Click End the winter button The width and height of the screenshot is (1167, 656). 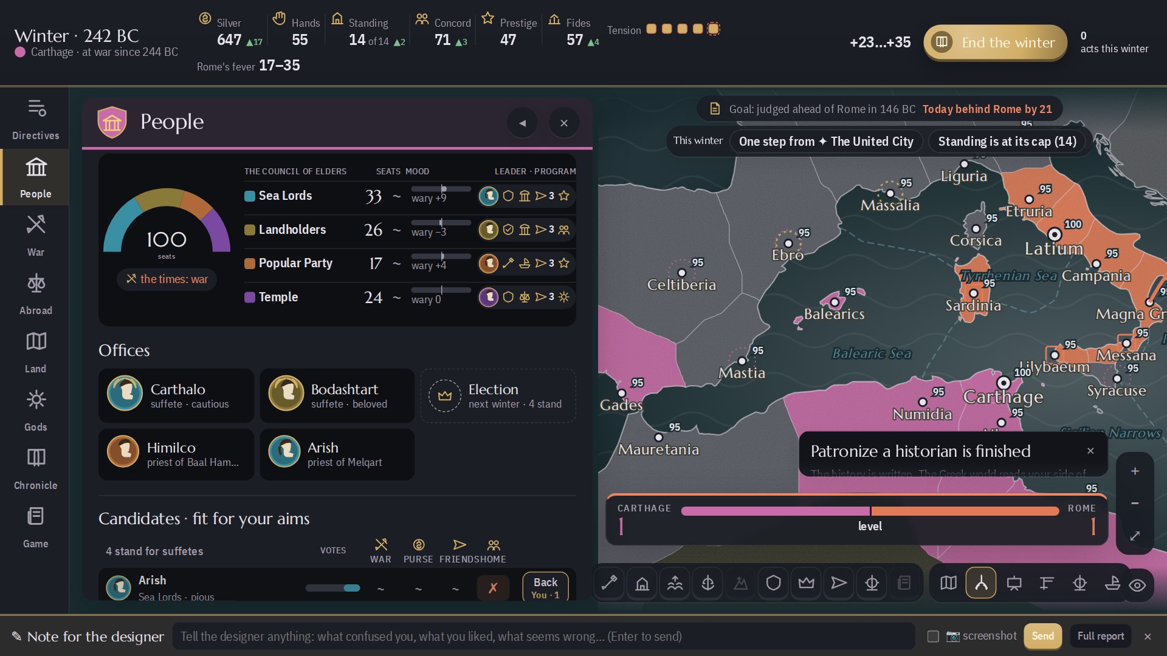pyautogui.click(x=995, y=43)
